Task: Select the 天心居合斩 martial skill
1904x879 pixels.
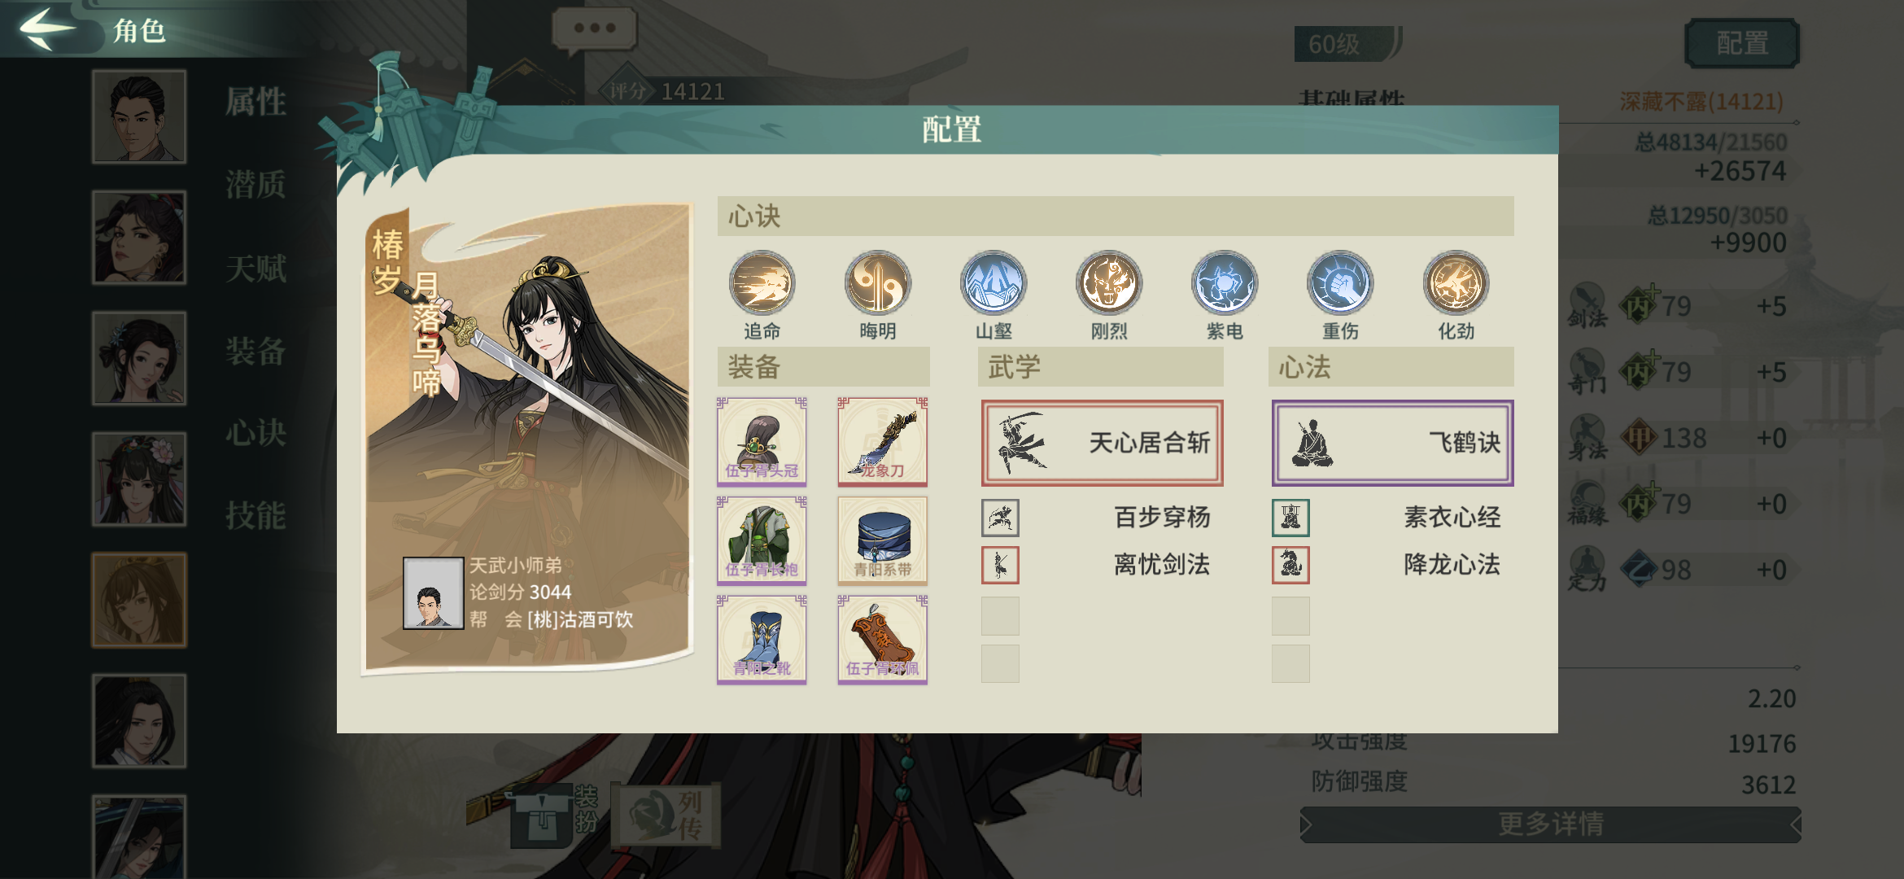Action: click(x=1102, y=443)
